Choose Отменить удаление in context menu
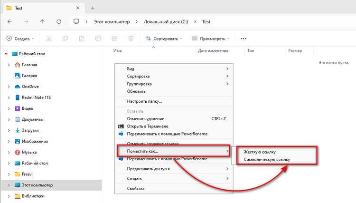This screenshot has height=203, width=356. pos(174,119)
